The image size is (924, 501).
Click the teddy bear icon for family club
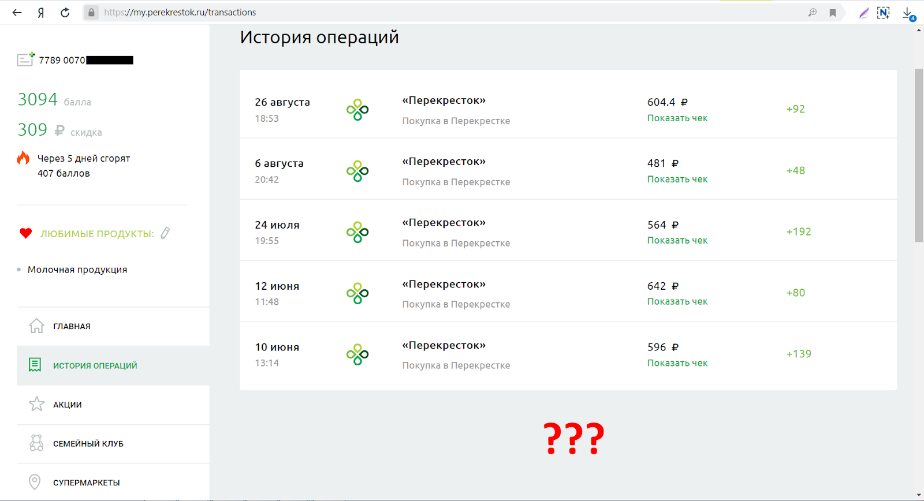coord(36,443)
